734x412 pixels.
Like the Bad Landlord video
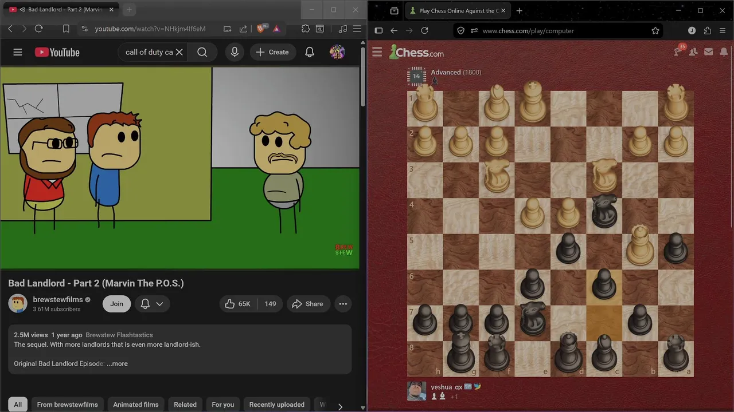pos(238,304)
